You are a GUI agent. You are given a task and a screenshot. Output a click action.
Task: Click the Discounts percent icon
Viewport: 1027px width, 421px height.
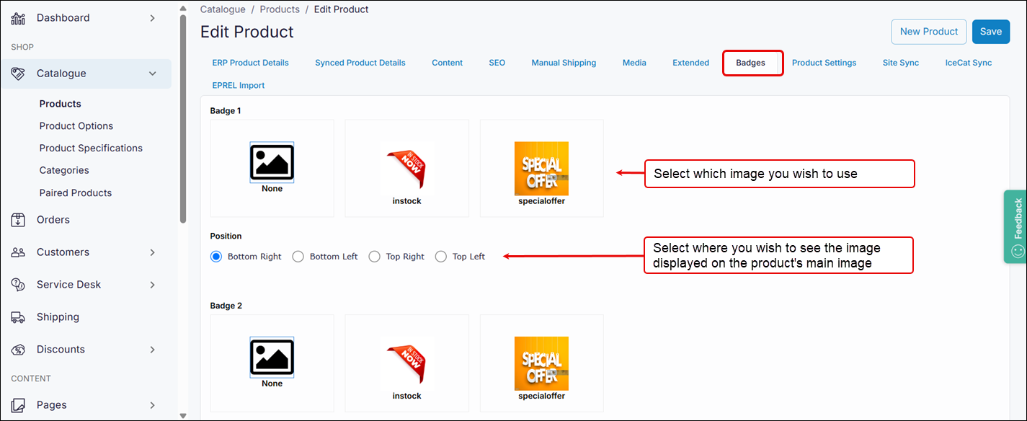point(18,350)
